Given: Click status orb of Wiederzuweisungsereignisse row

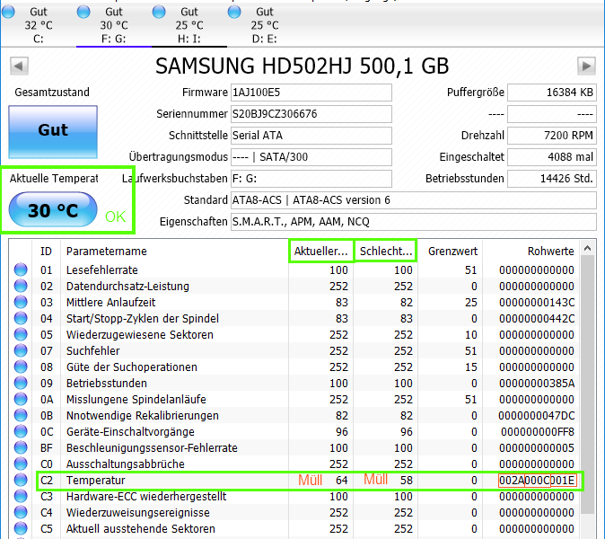Looking at the screenshot, I should point(21,512).
